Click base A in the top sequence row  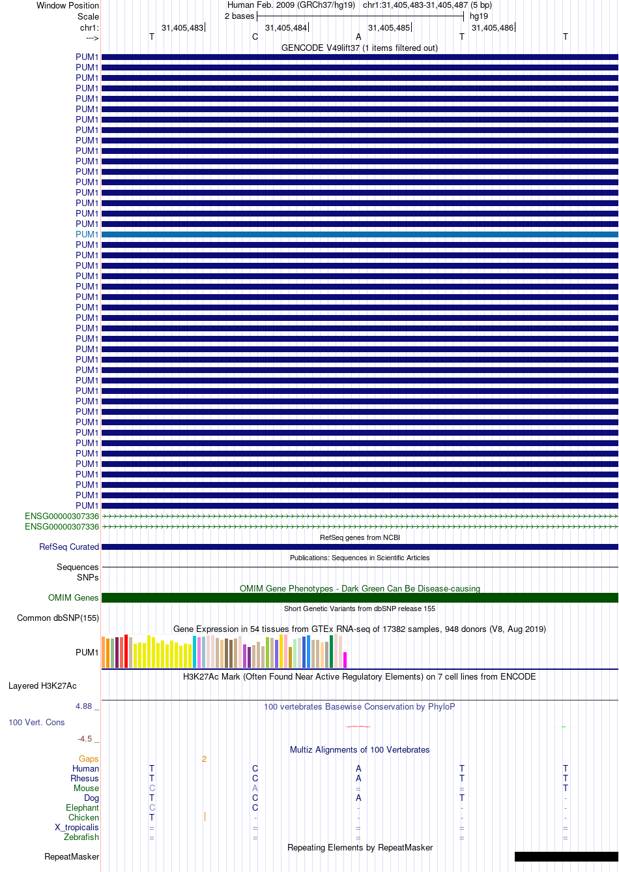click(358, 37)
